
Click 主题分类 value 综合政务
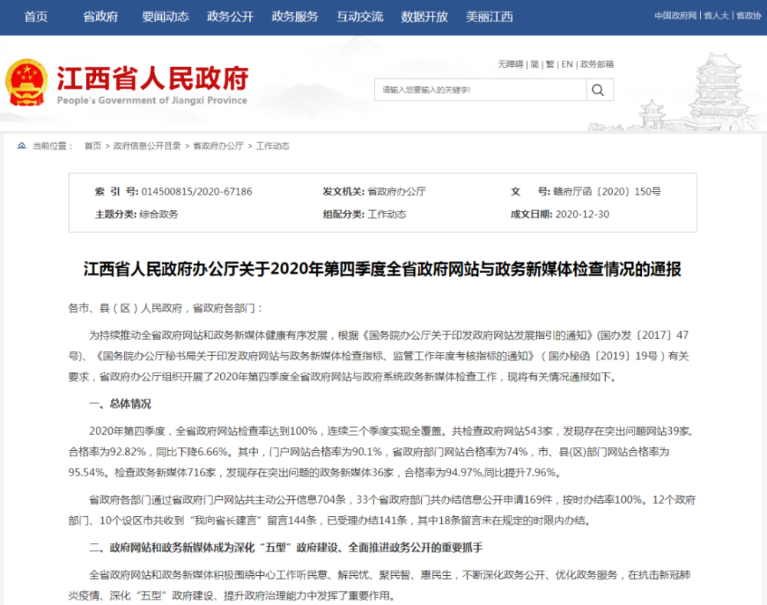(159, 214)
